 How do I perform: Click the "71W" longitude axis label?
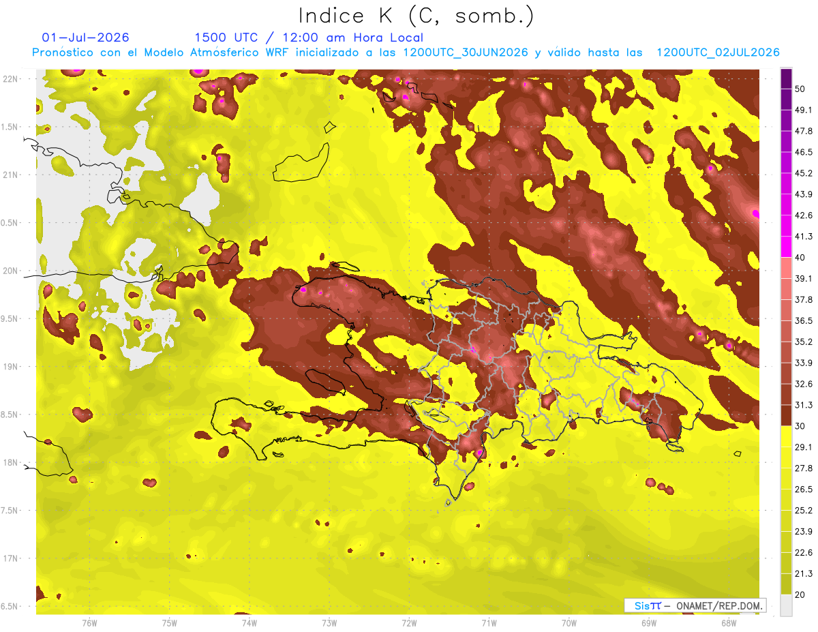click(489, 622)
